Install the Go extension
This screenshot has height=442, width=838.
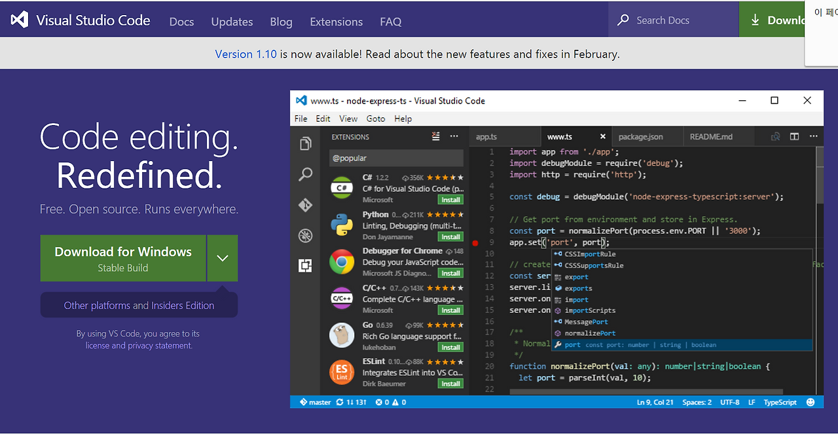pyautogui.click(x=450, y=347)
